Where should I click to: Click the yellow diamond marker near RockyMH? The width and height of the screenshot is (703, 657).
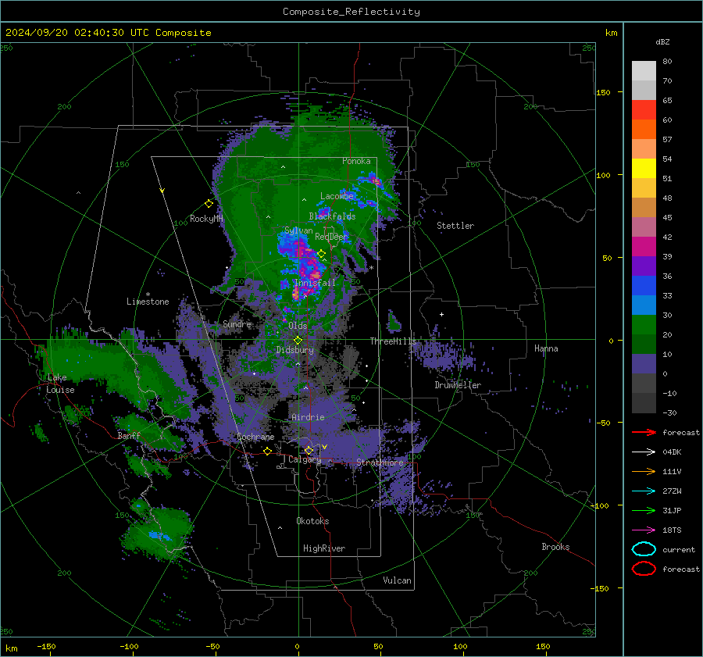pyautogui.click(x=209, y=204)
